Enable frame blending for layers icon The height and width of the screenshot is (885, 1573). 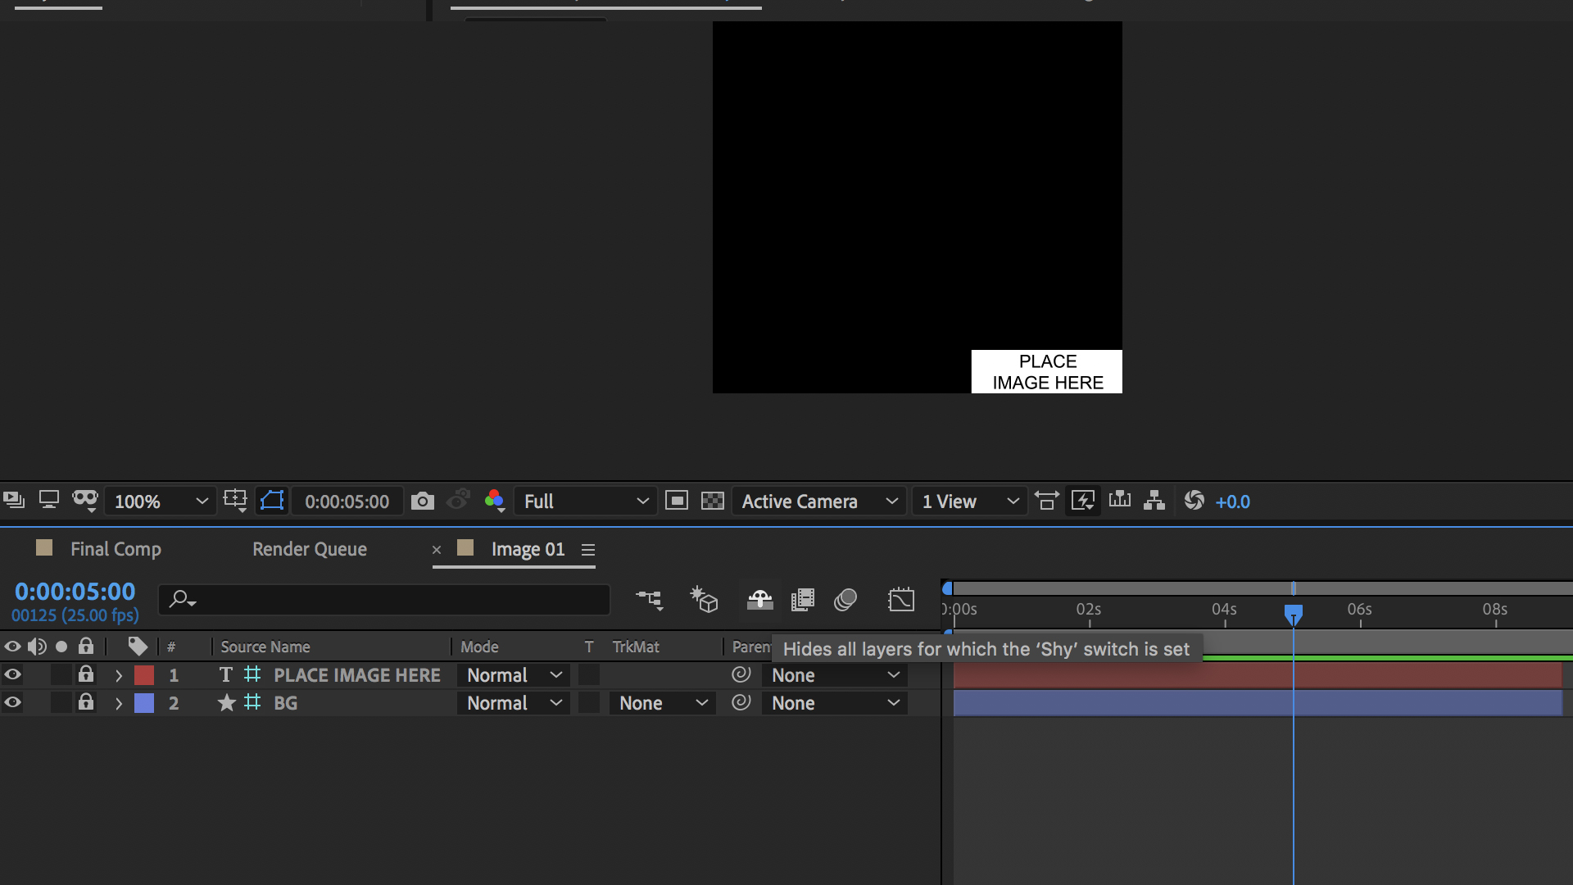pos(803,600)
